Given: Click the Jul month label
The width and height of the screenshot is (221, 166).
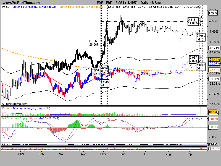Looking at the screenshot, I should tap(145, 154).
